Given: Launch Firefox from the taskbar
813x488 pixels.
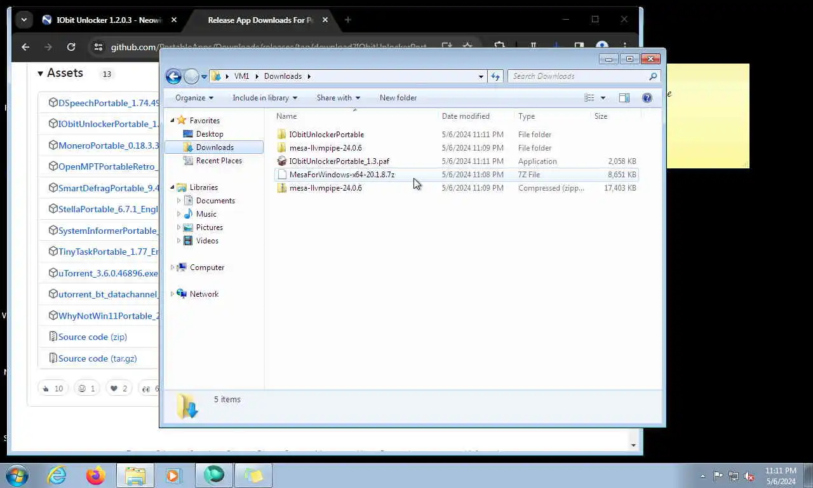Looking at the screenshot, I should click(x=96, y=475).
